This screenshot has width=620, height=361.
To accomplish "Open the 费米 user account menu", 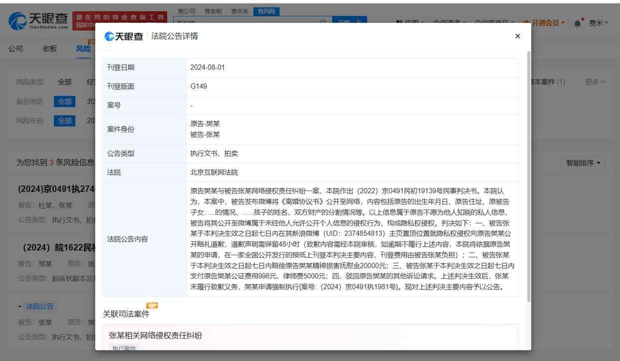I will [x=599, y=23].
